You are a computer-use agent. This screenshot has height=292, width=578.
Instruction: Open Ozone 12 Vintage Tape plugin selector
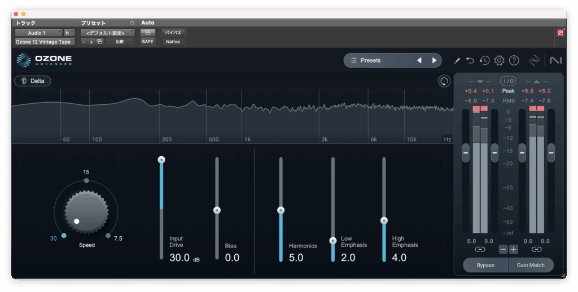[x=45, y=42]
